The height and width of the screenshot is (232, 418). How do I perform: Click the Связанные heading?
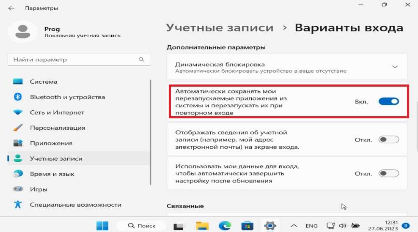pyautogui.click(x=185, y=206)
